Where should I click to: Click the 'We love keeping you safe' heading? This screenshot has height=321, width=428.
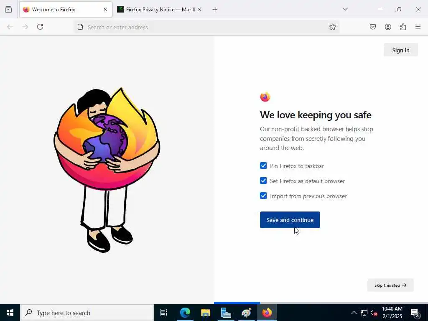[316, 115]
